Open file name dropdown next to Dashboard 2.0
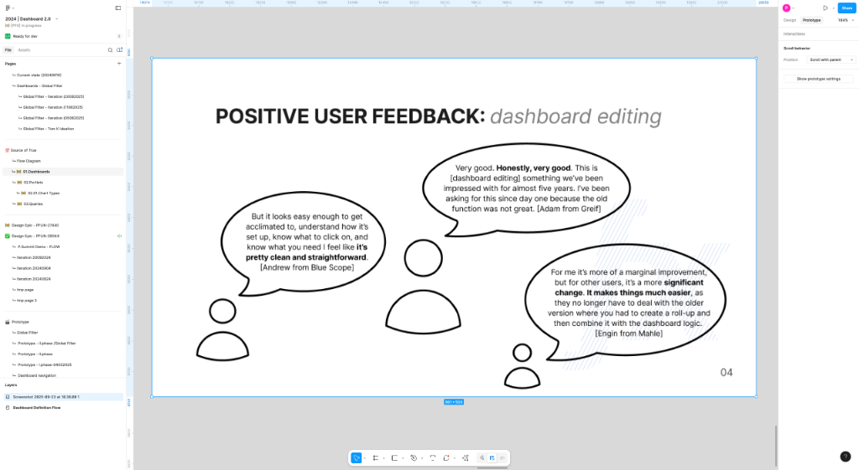Viewport: 859px width, 470px height. 56,19
